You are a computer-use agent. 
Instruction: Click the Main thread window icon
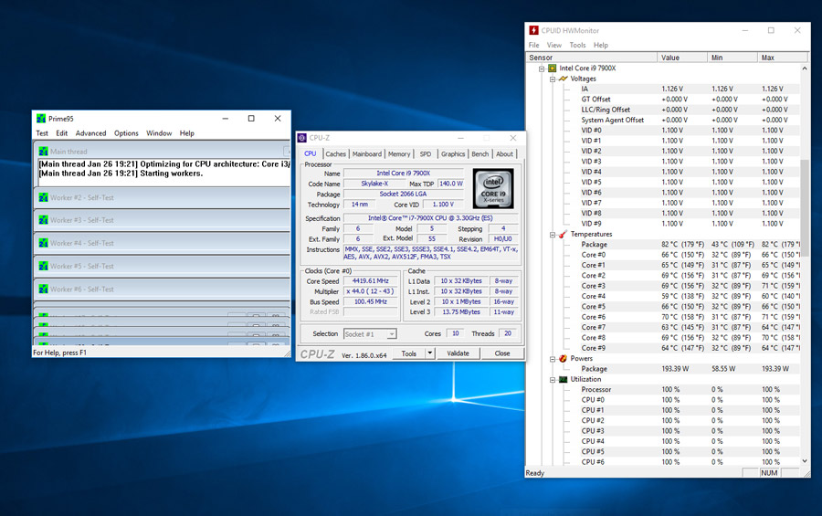[x=43, y=152]
